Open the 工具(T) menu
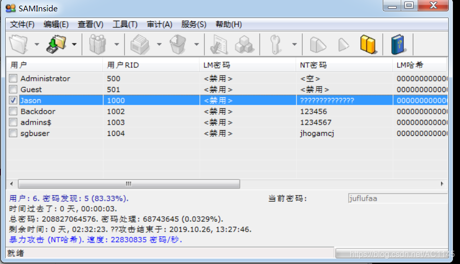 pos(125,24)
